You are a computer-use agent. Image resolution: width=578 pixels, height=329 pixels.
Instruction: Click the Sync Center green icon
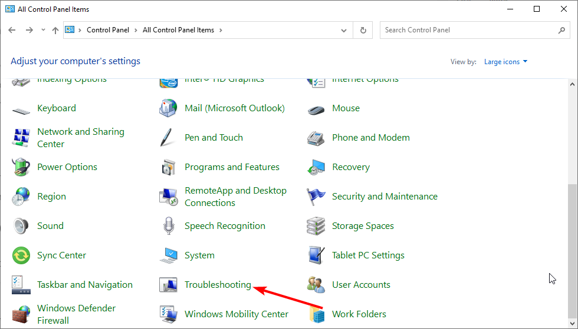coord(21,255)
